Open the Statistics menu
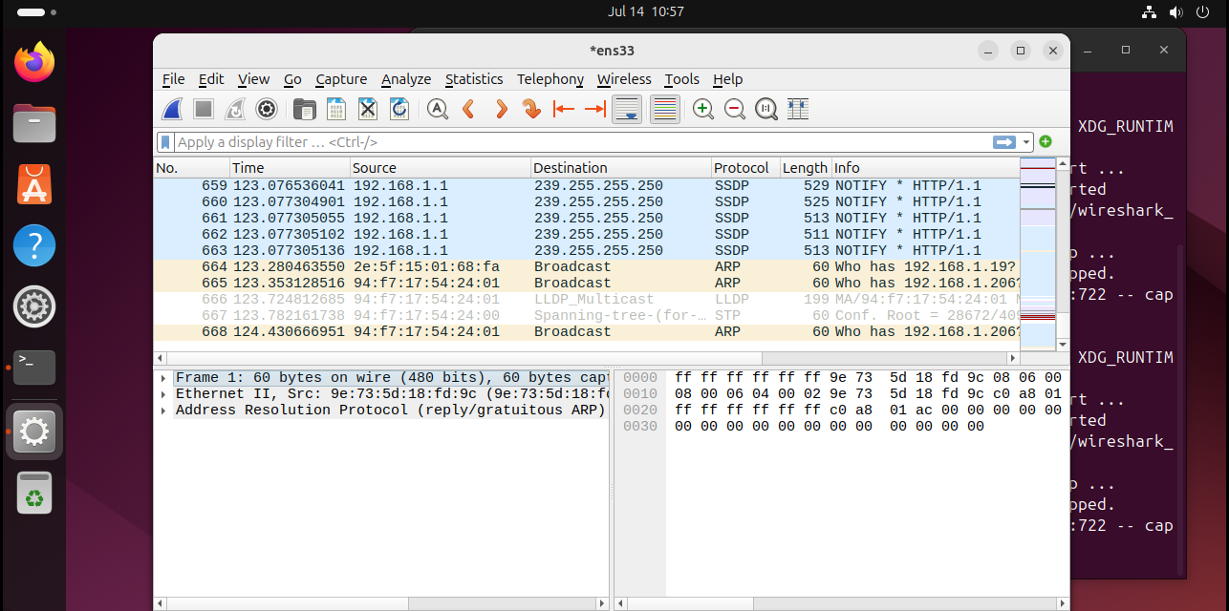The width and height of the screenshot is (1229, 611). 474,79
